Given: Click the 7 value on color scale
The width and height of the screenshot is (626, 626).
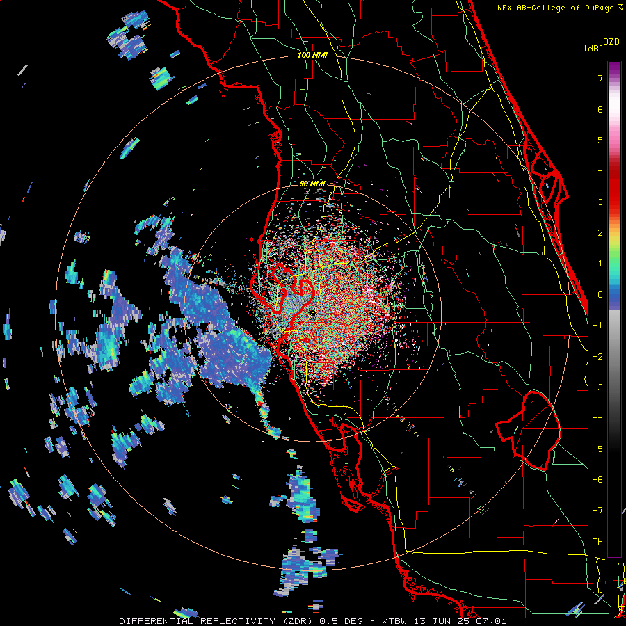Looking at the screenshot, I should click(600, 78).
